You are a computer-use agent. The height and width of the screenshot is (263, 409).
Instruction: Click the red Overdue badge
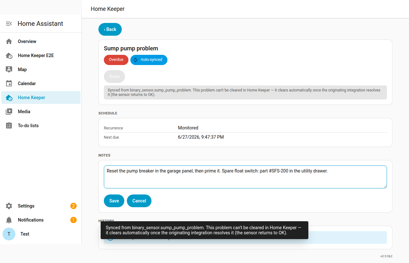coord(116,60)
